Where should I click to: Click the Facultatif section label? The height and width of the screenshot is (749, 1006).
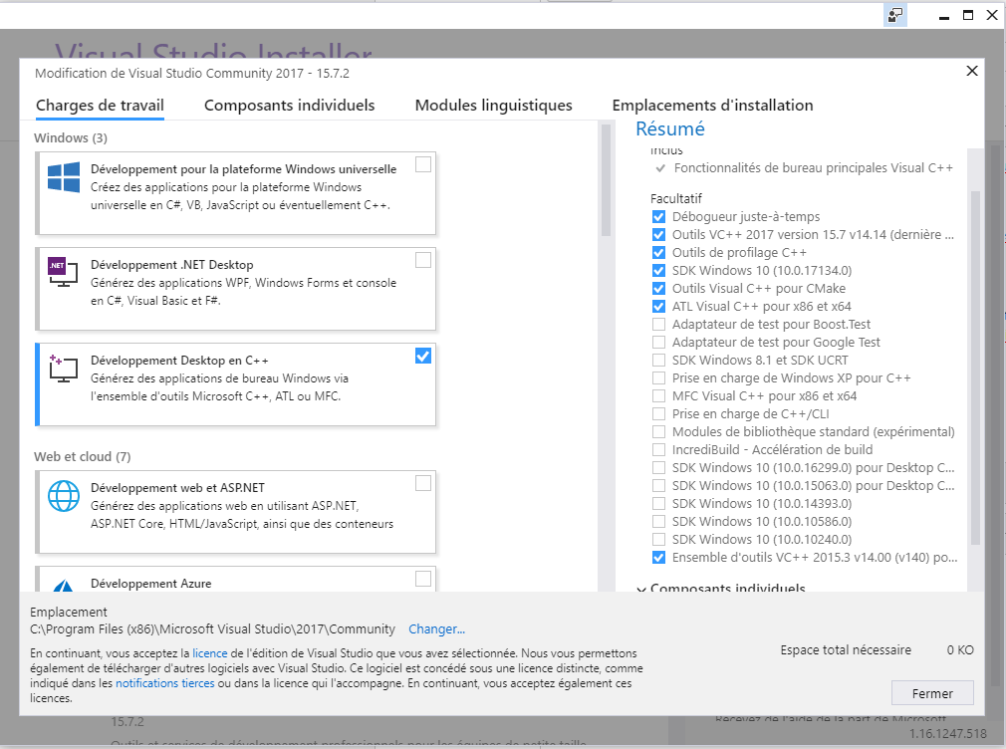(x=676, y=199)
